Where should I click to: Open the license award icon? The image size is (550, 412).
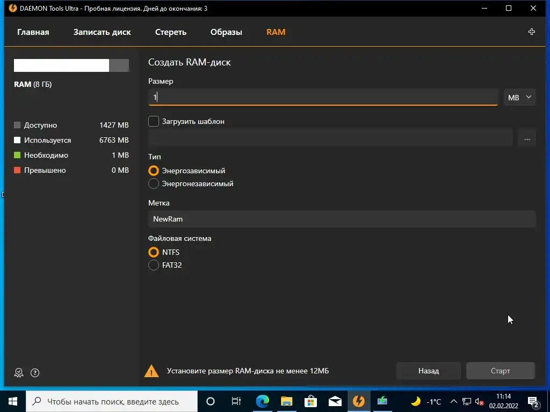coord(19,373)
